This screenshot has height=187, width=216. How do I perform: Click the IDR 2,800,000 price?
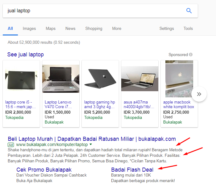coord(18,112)
